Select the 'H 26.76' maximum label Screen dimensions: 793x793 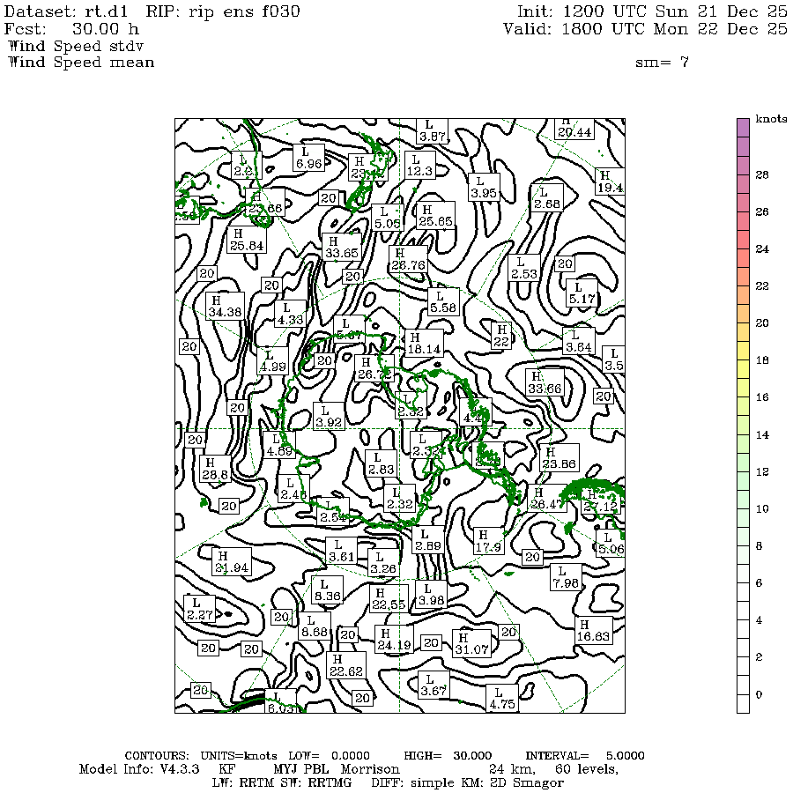click(x=409, y=259)
